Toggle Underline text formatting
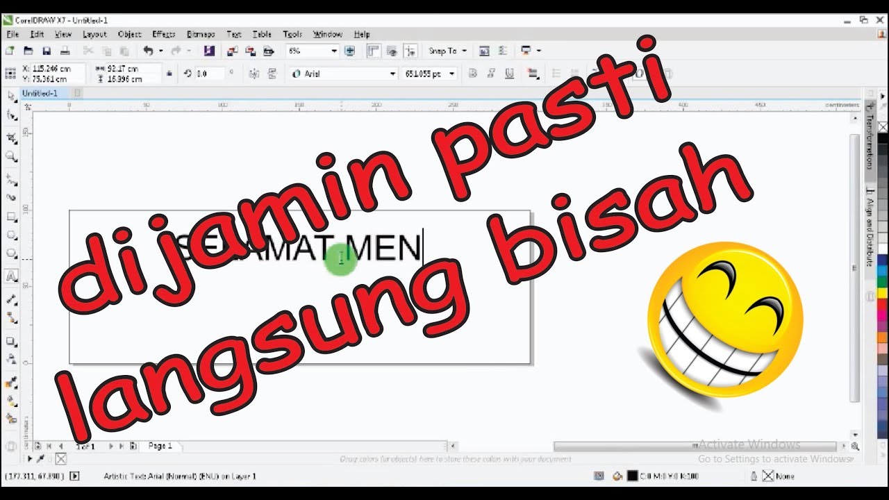The image size is (889, 500). click(x=510, y=73)
